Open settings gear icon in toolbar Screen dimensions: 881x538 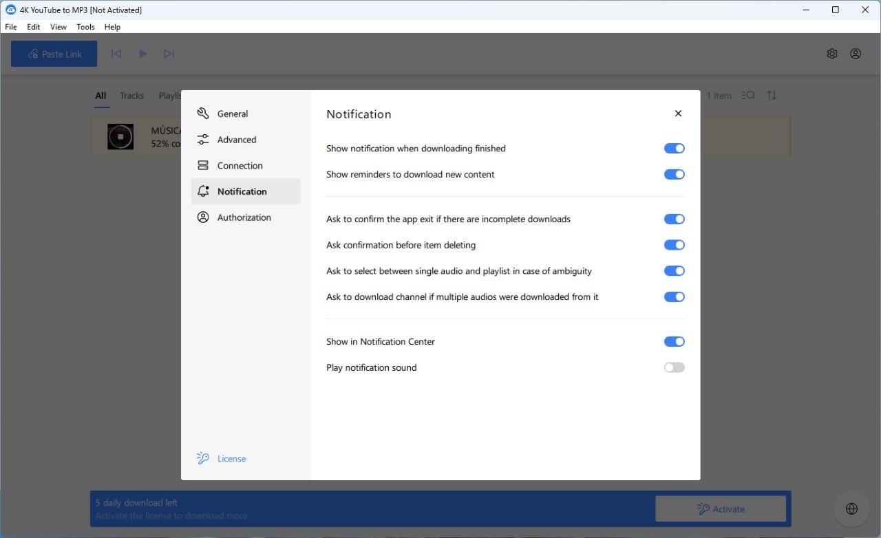pyautogui.click(x=832, y=54)
